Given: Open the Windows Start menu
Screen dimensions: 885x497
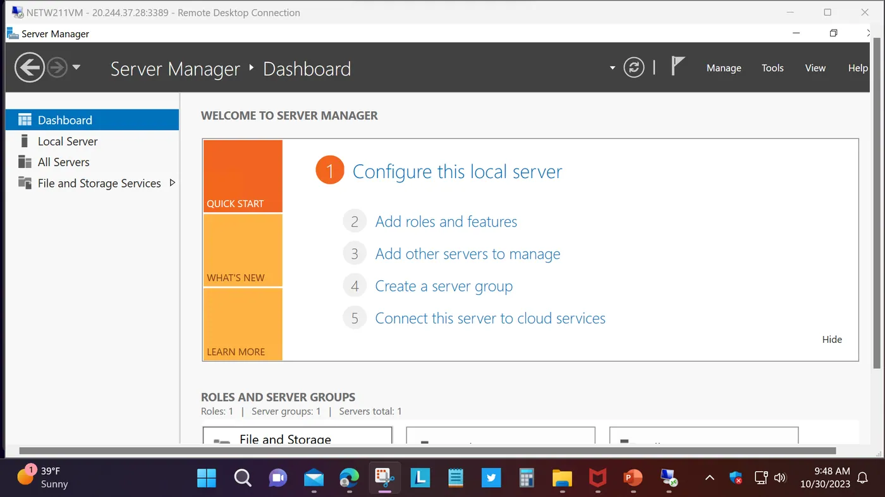Looking at the screenshot, I should point(207,478).
